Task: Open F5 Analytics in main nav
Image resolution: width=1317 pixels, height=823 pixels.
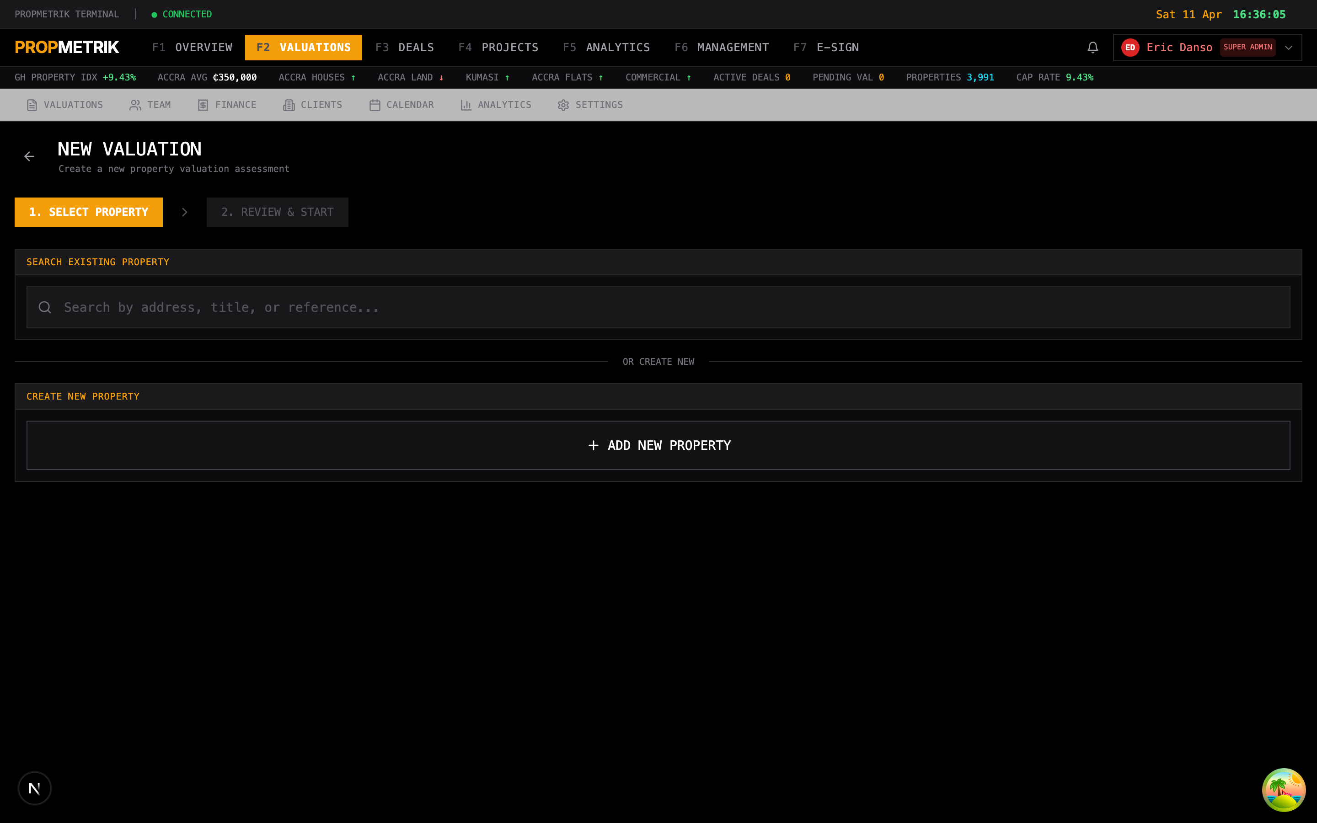Action: pos(606,48)
